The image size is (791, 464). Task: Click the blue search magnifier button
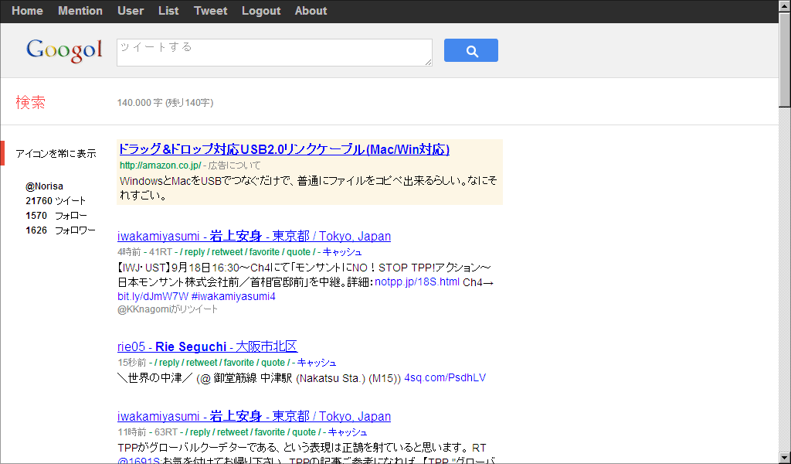[470, 50]
